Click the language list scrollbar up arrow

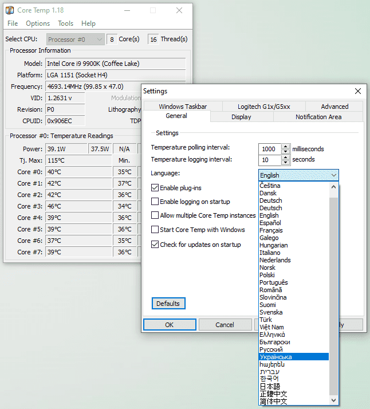(333, 187)
